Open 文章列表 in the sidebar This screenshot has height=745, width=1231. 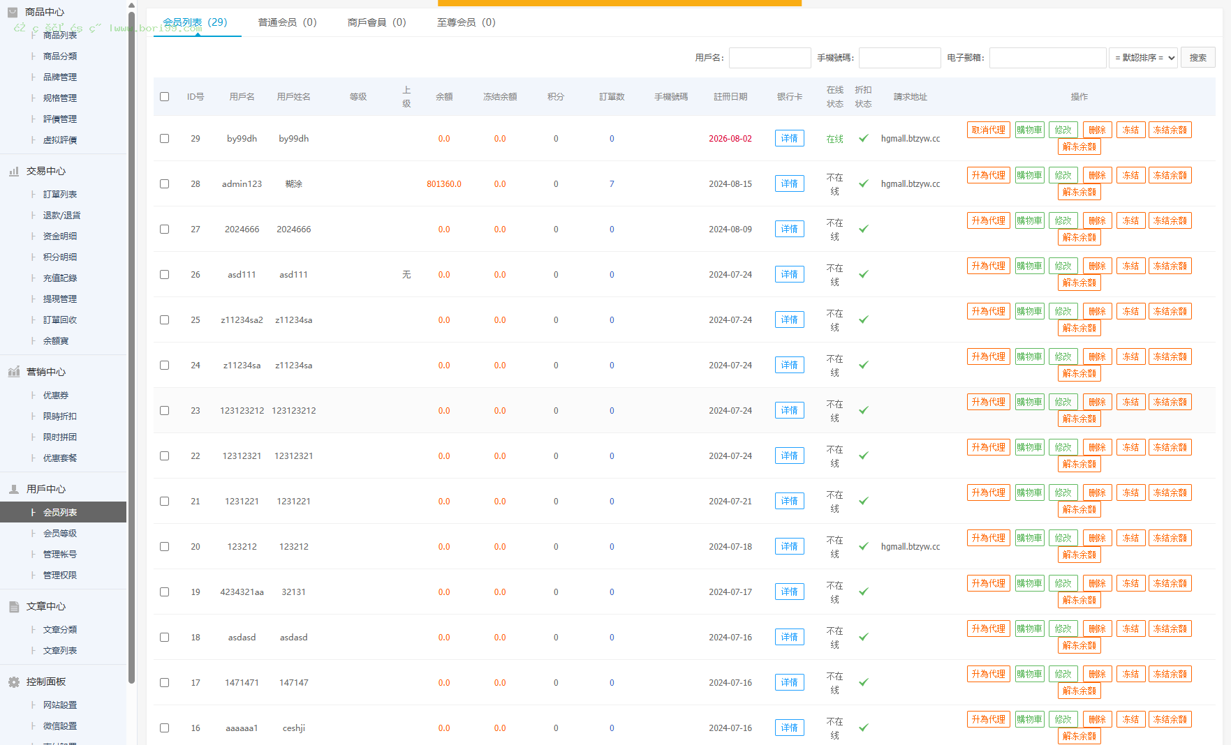60,651
